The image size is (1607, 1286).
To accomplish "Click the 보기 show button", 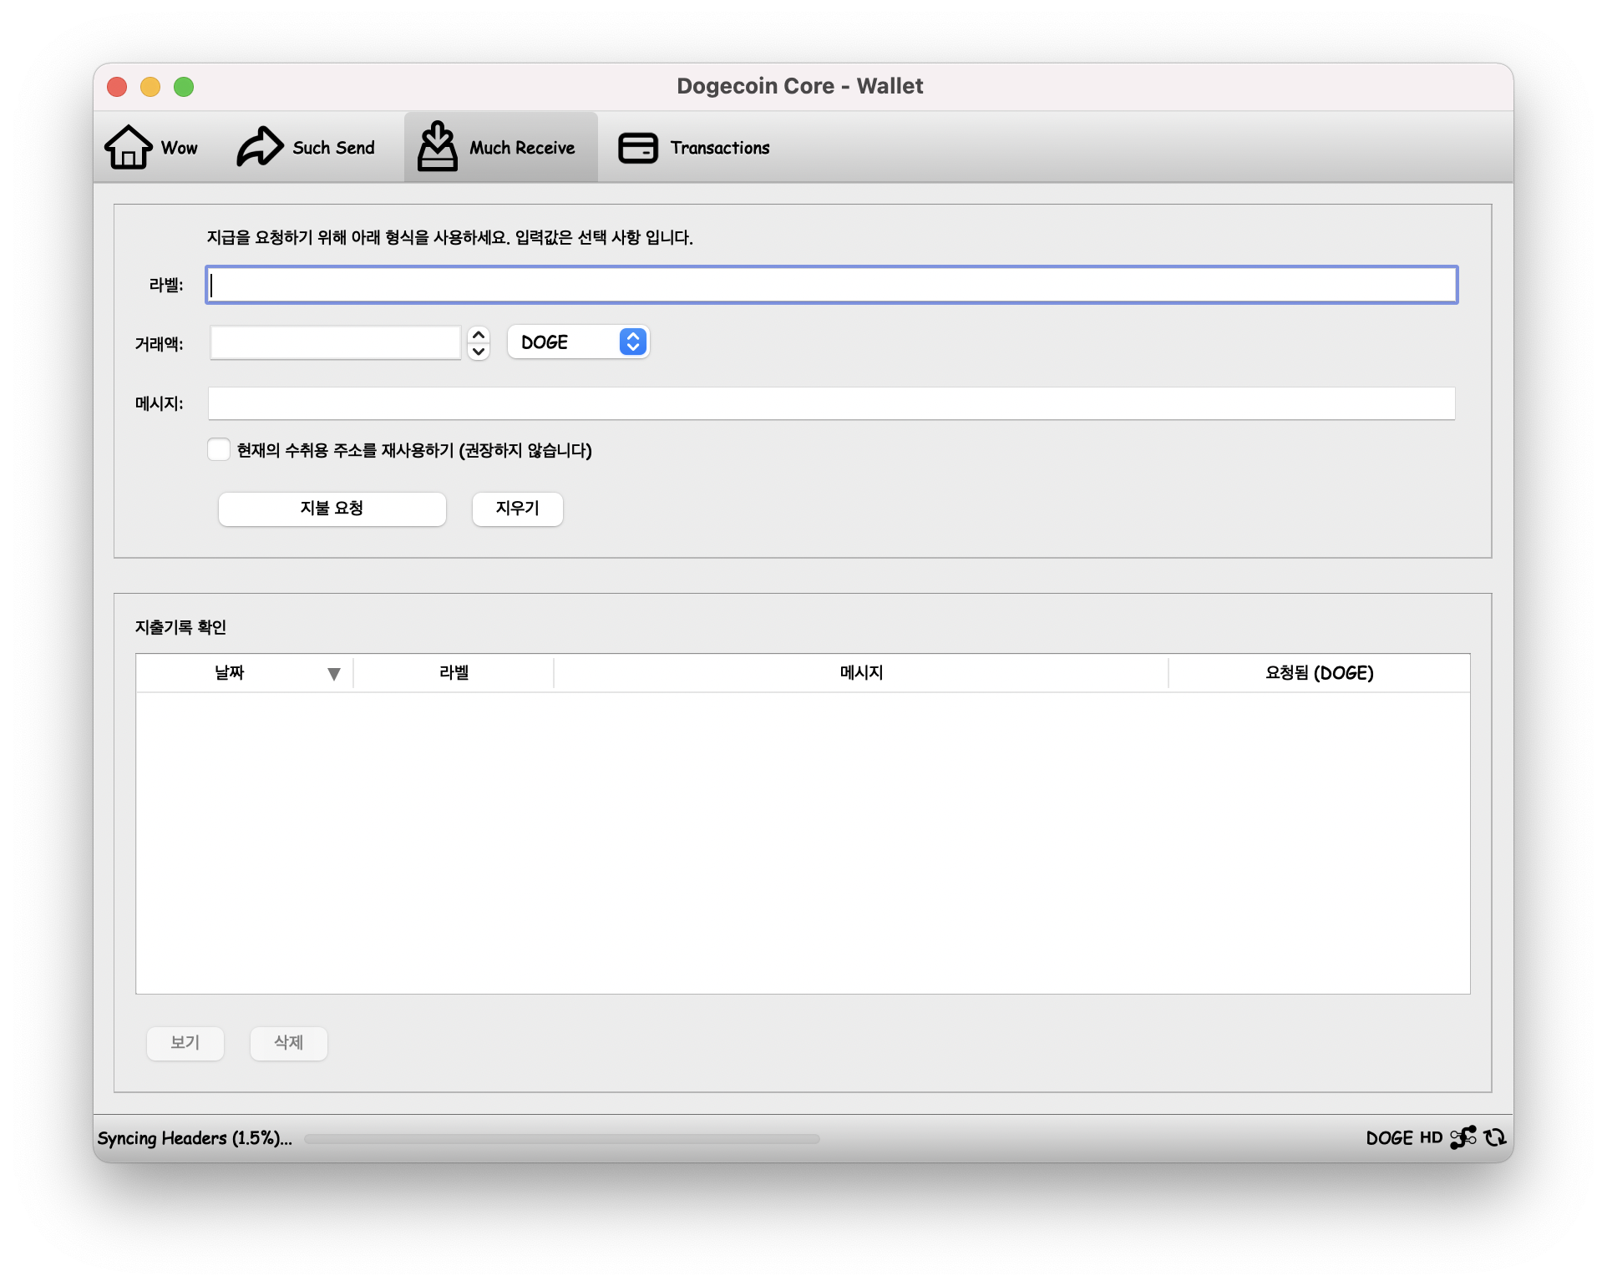I will [x=185, y=1043].
